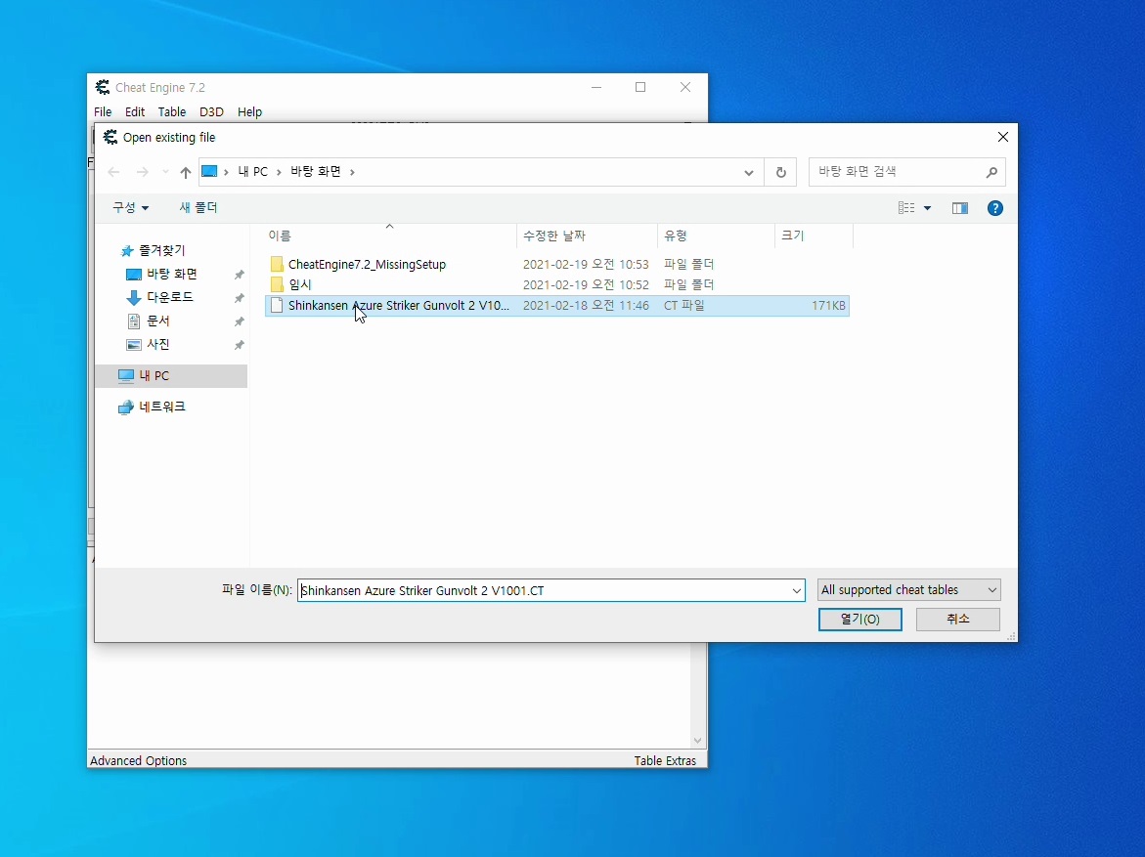The image size is (1145, 857).
Task: Click the 열기(O) open button
Action: point(859,619)
